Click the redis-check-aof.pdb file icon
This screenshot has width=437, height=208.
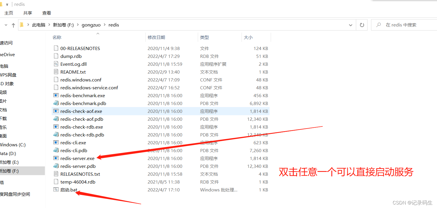[x=56, y=119]
